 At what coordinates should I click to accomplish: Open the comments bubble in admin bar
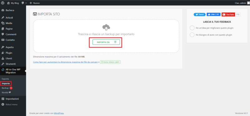coord(24,3)
